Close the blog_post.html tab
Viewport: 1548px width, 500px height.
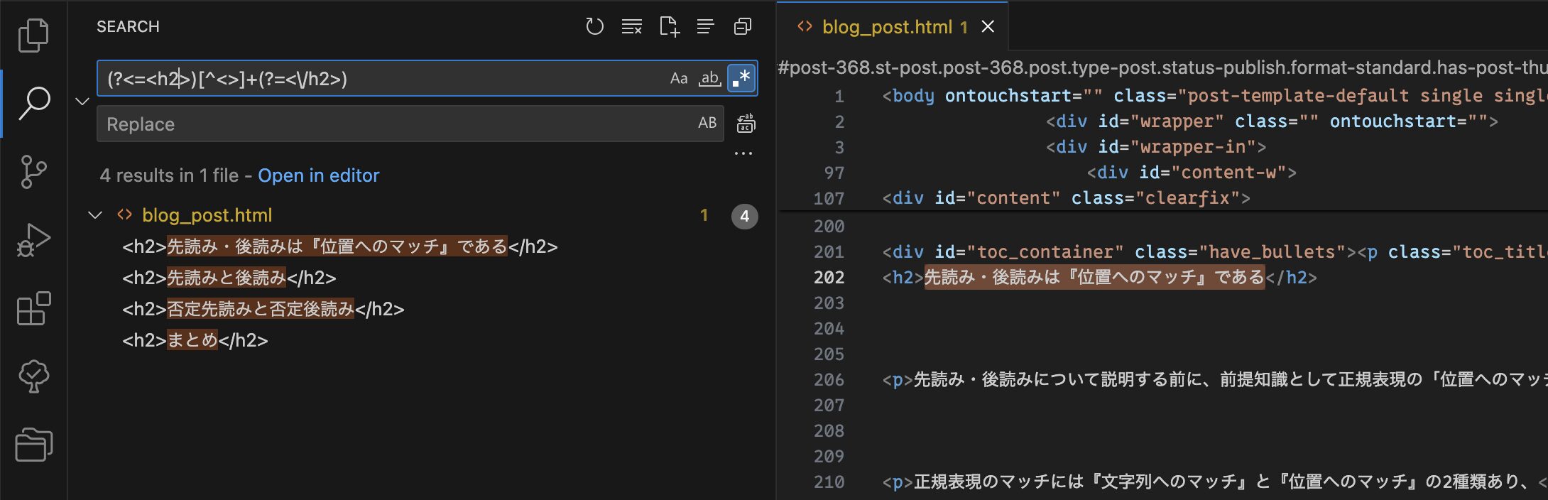point(988,27)
